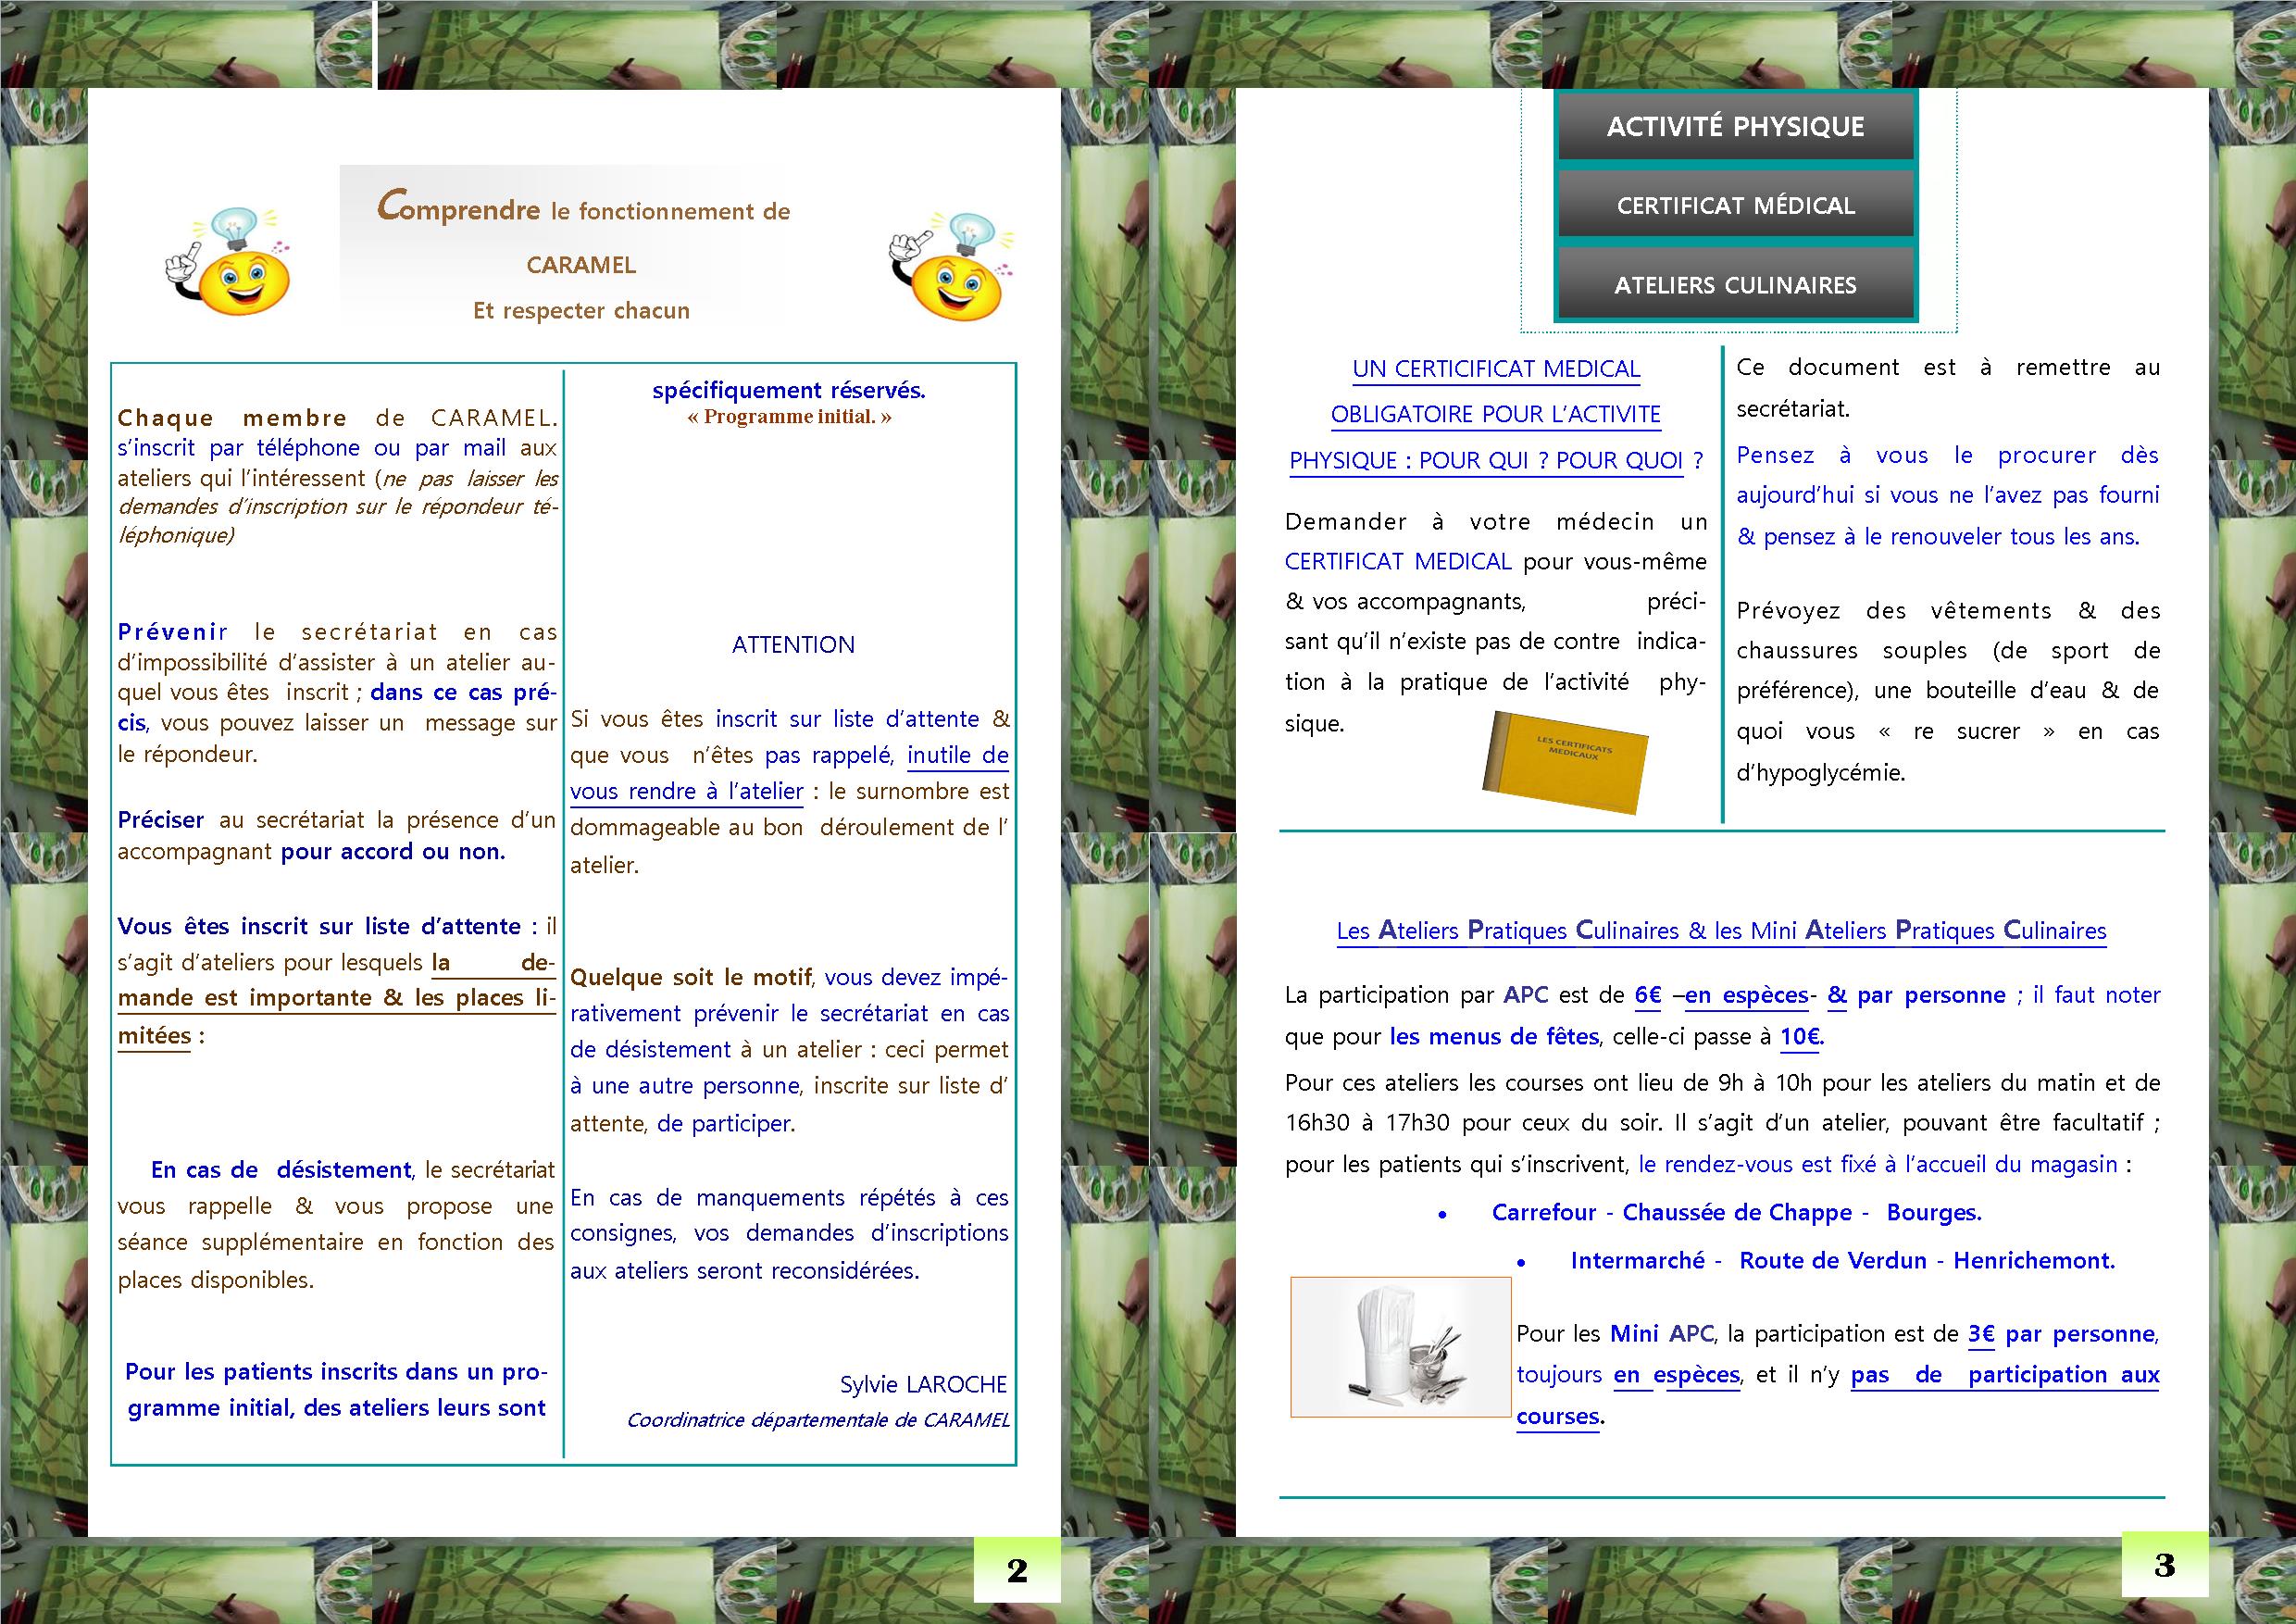Click the underlined word 'courses.'
Viewport: 2296px width, 1624px height.
1560,1417
